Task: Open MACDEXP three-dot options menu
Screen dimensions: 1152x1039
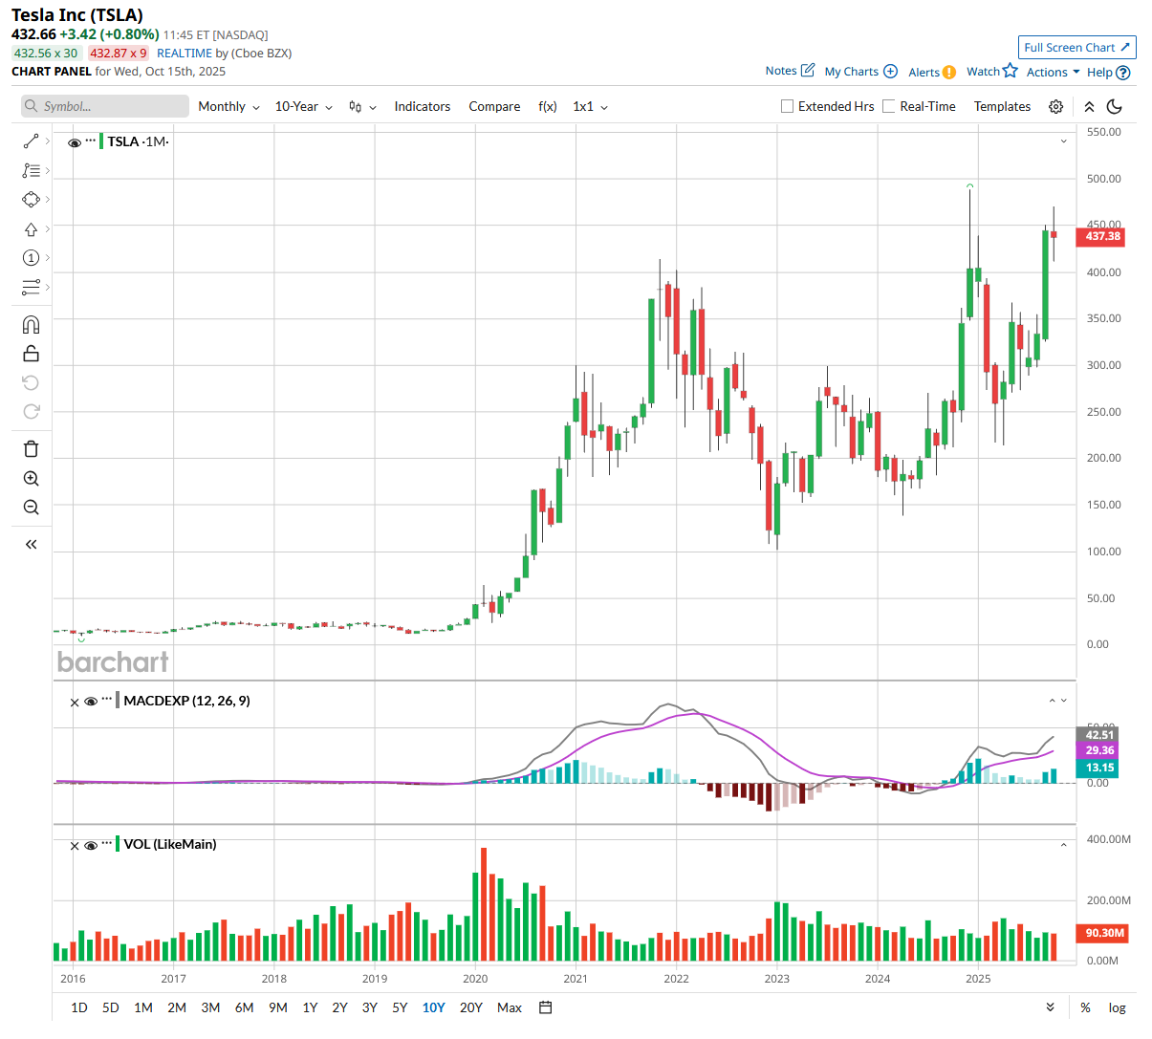Action: click(107, 700)
